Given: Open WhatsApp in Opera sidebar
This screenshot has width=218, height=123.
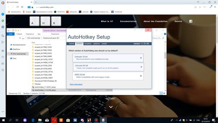Looking at the screenshot, I should click(x=3, y=20).
